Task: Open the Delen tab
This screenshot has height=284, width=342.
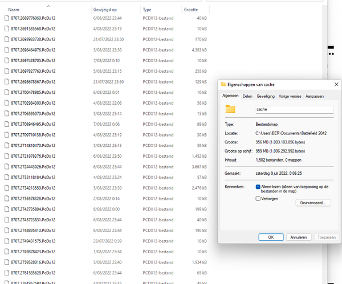Action: 247,96
